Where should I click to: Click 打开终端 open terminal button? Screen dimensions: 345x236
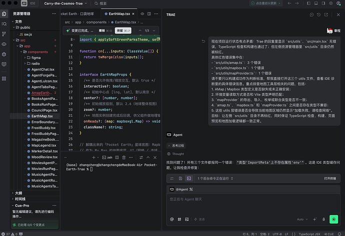330,178
